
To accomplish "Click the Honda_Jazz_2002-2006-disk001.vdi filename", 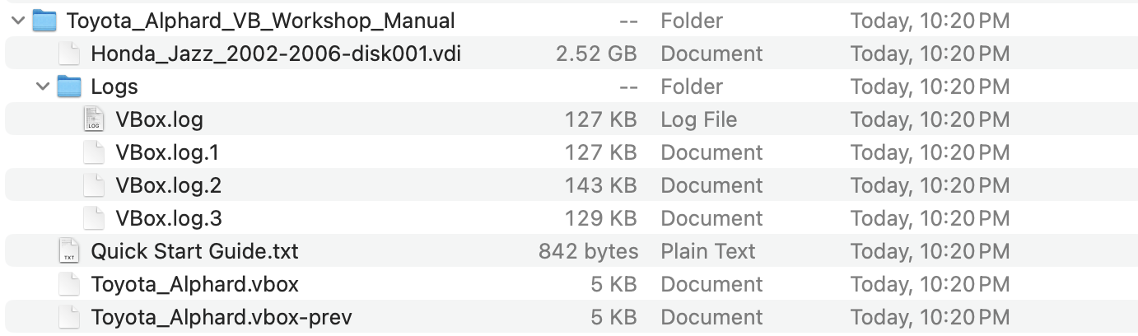I will tap(276, 54).
